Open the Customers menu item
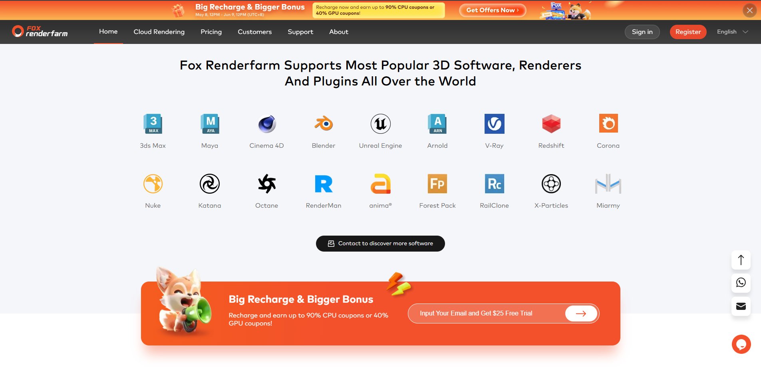The image size is (761, 367). click(254, 32)
